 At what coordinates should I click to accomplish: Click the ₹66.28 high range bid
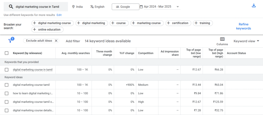coord(219,70)
